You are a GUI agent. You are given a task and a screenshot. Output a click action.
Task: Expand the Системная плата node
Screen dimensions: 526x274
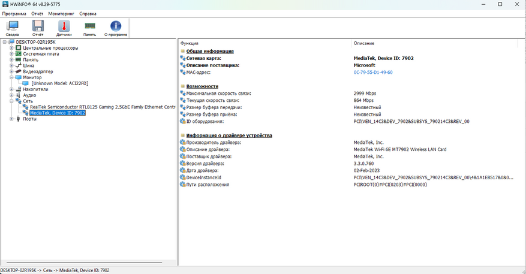pos(11,53)
